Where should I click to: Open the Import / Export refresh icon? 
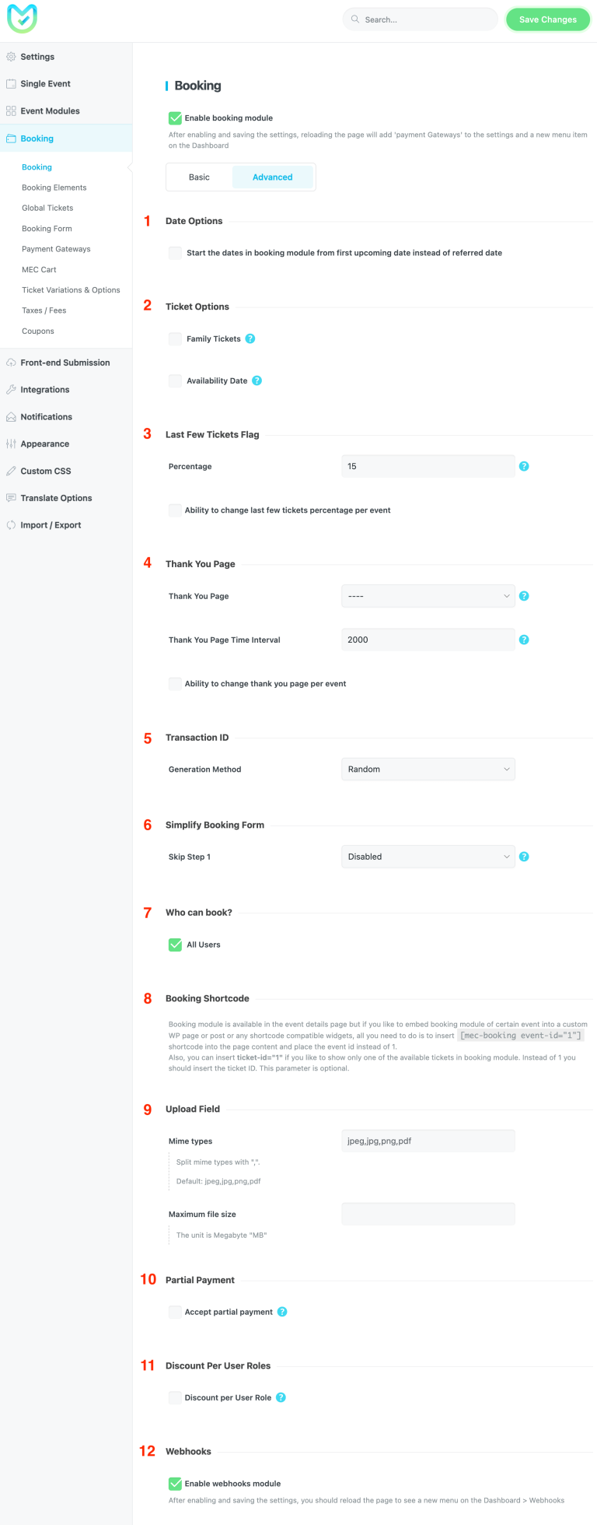(11, 524)
